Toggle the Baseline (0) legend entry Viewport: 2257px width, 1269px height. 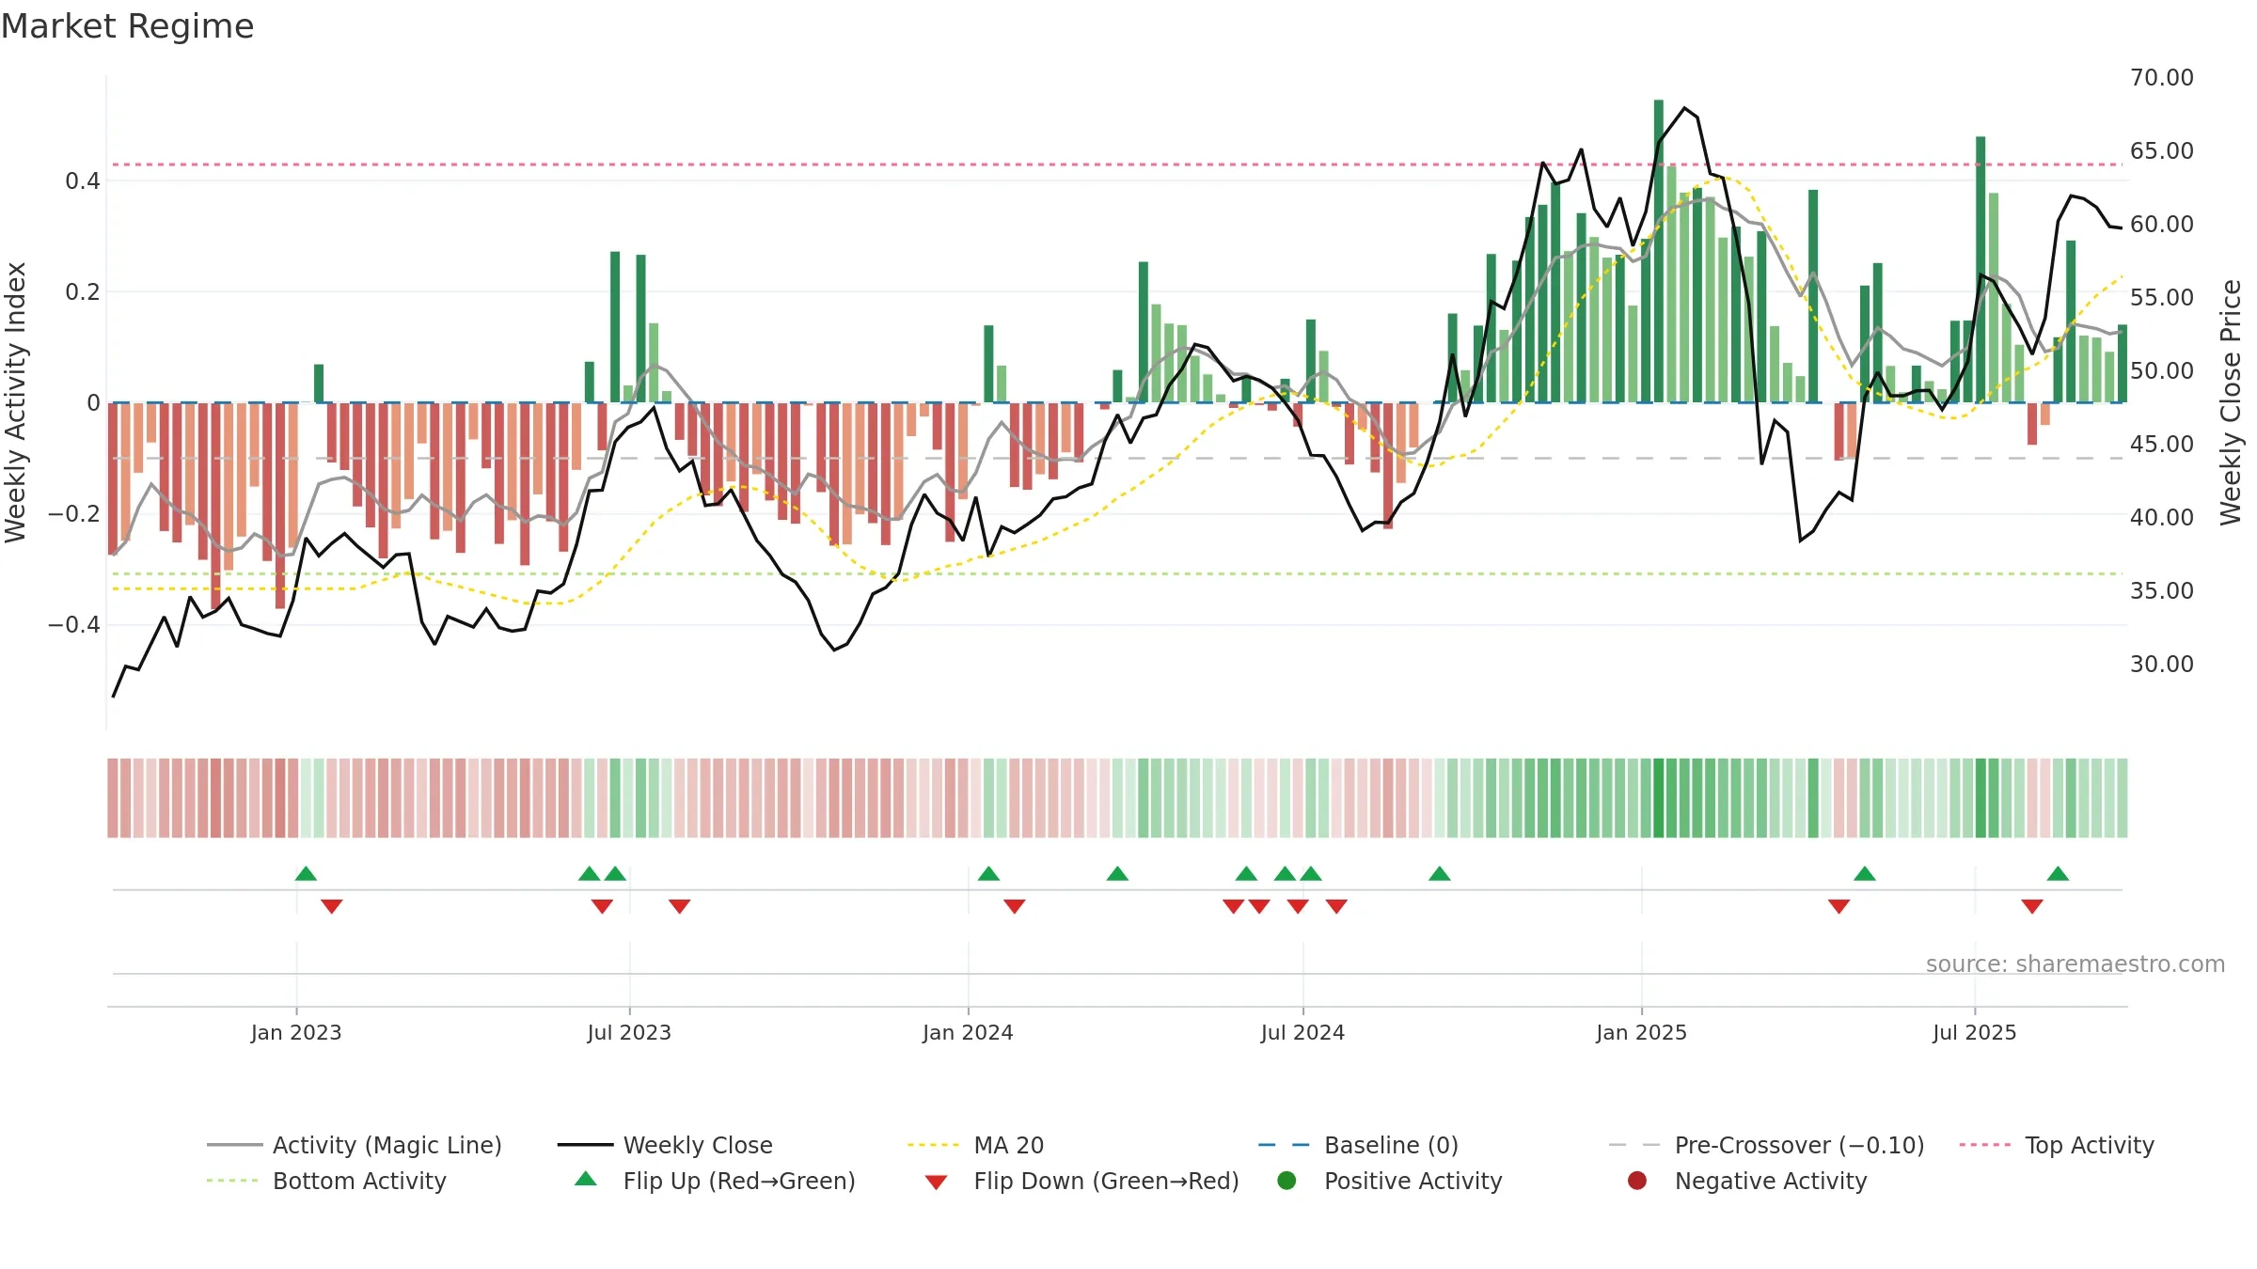(1358, 1145)
